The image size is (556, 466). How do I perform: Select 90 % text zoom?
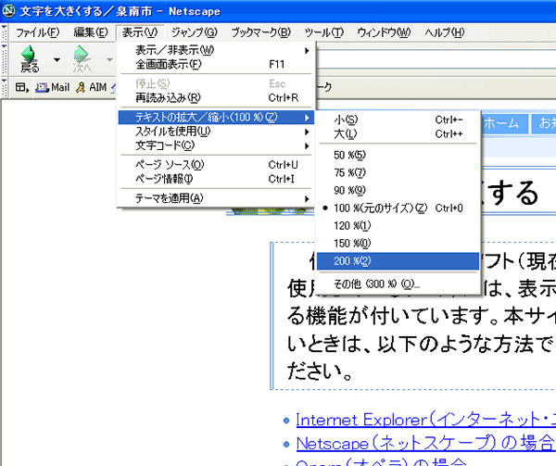[x=398, y=191]
